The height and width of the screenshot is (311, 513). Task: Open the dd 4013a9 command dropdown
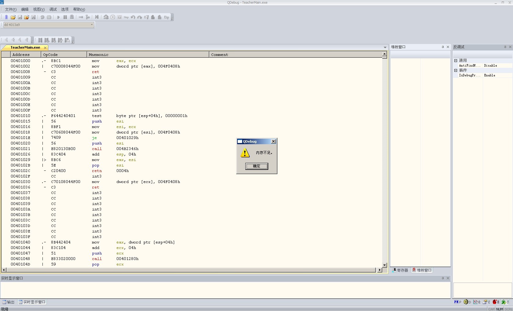tap(92, 25)
